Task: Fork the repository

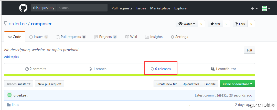Action: (x=240, y=24)
